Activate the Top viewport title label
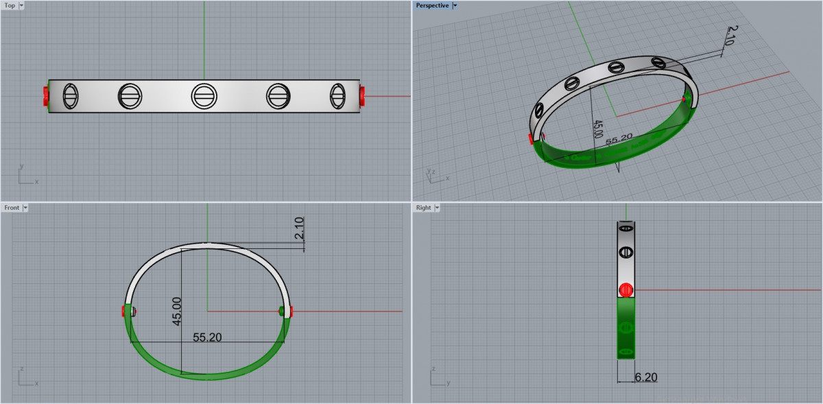The width and height of the screenshot is (823, 404). (10, 5)
